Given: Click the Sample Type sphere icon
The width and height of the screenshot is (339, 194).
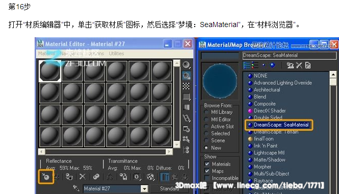Looking at the screenshot, I should click(x=186, y=65).
